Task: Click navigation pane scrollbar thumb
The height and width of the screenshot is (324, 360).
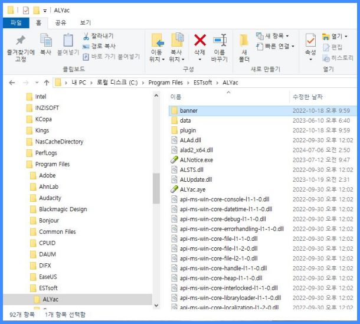Action: tap(156, 188)
